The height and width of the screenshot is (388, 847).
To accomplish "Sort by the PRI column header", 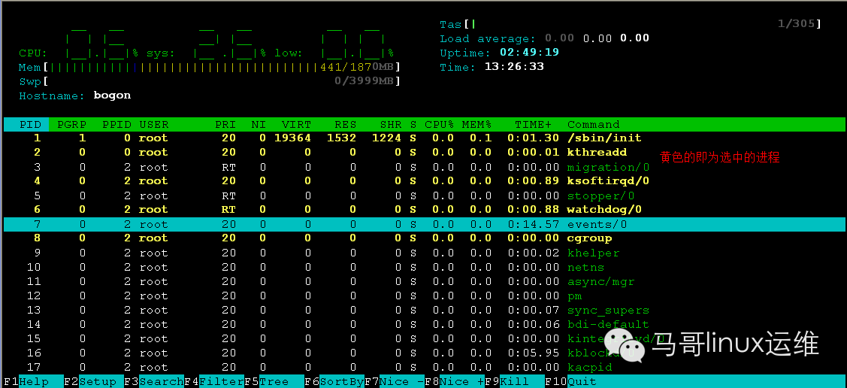I will (225, 124).
